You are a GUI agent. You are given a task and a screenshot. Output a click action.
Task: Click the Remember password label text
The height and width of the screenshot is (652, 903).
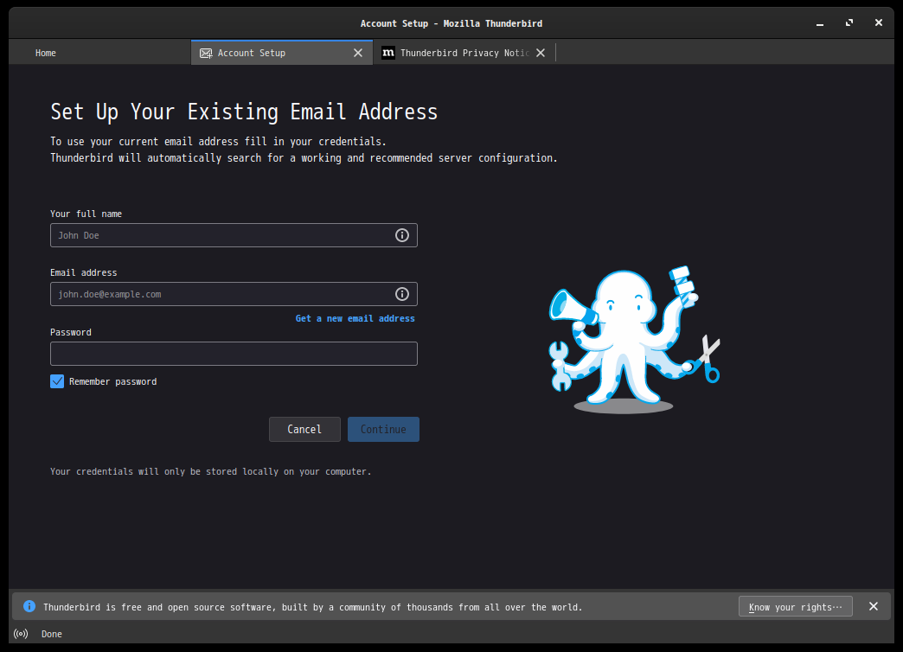[x=112, y=381]
